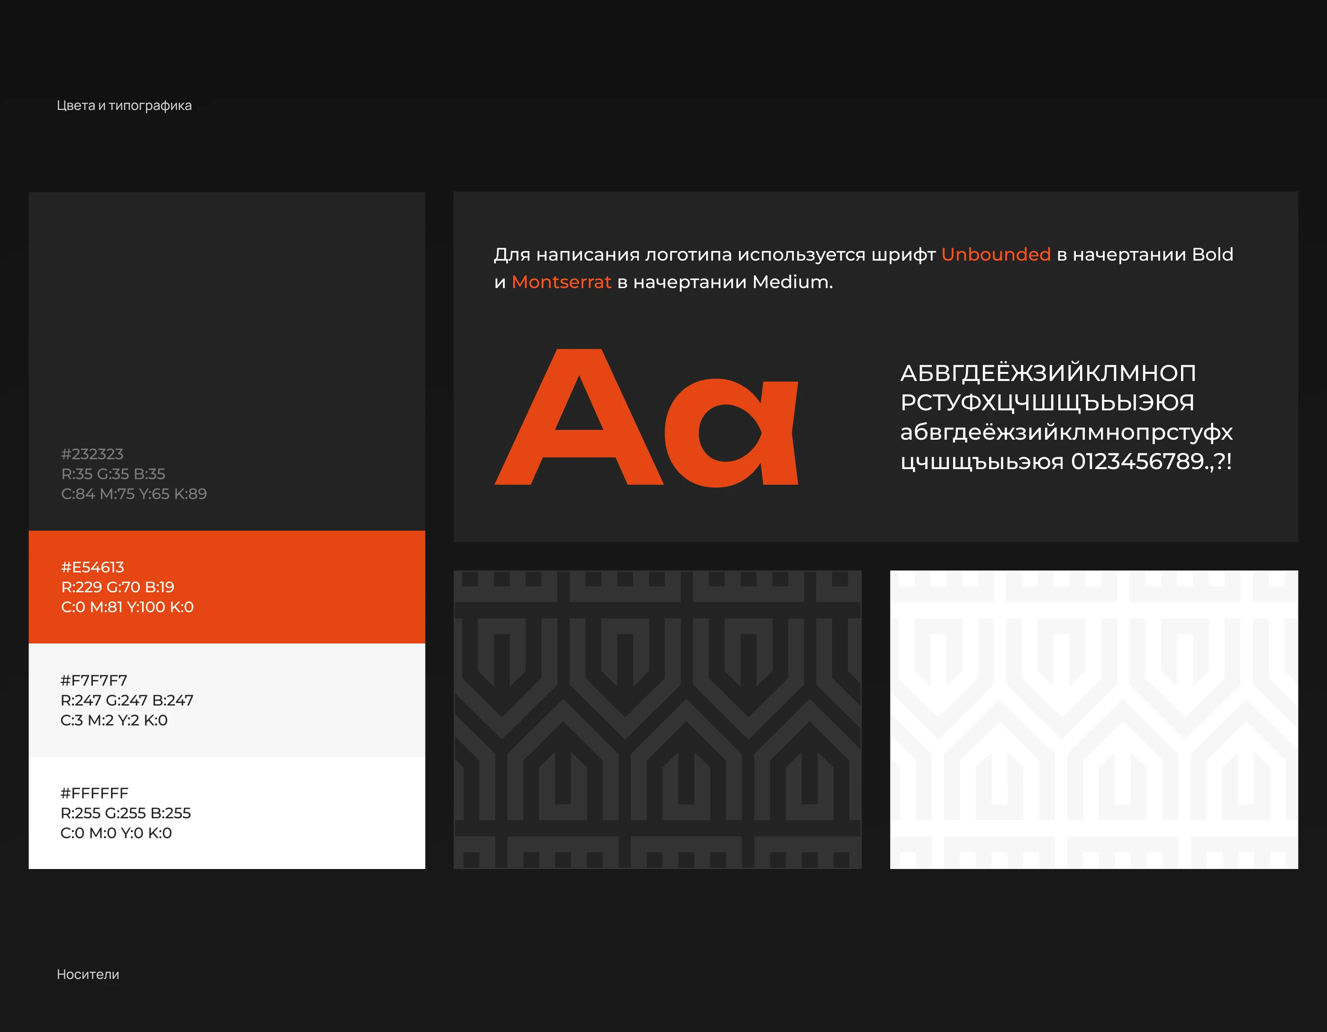Open the Montserrat font link

(x=562, y=282)
